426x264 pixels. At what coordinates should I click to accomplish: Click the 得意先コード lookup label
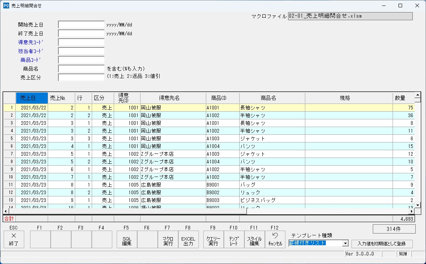(x=30, y=42)
